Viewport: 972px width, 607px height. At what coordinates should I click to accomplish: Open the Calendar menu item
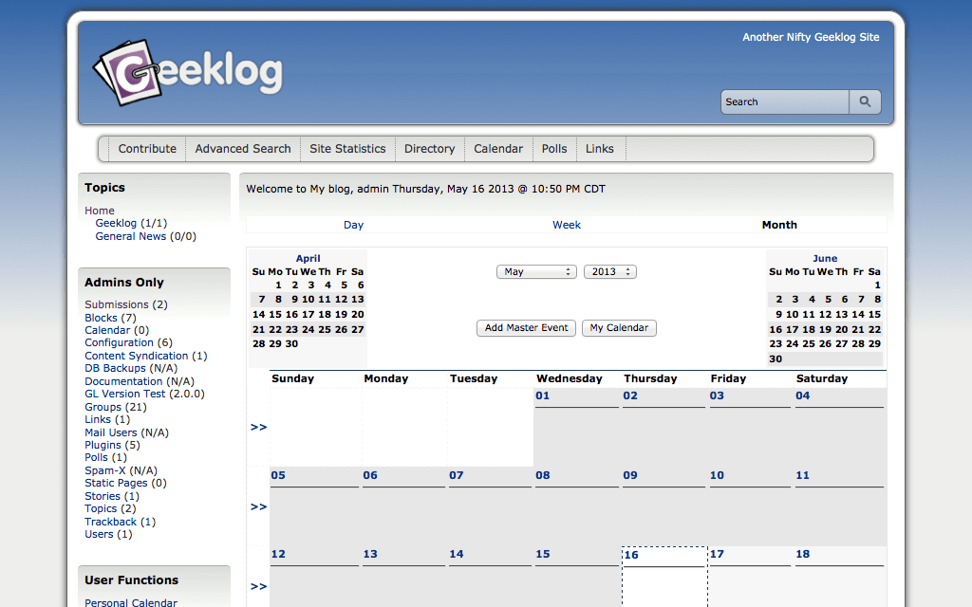click(x=498, y=149)
